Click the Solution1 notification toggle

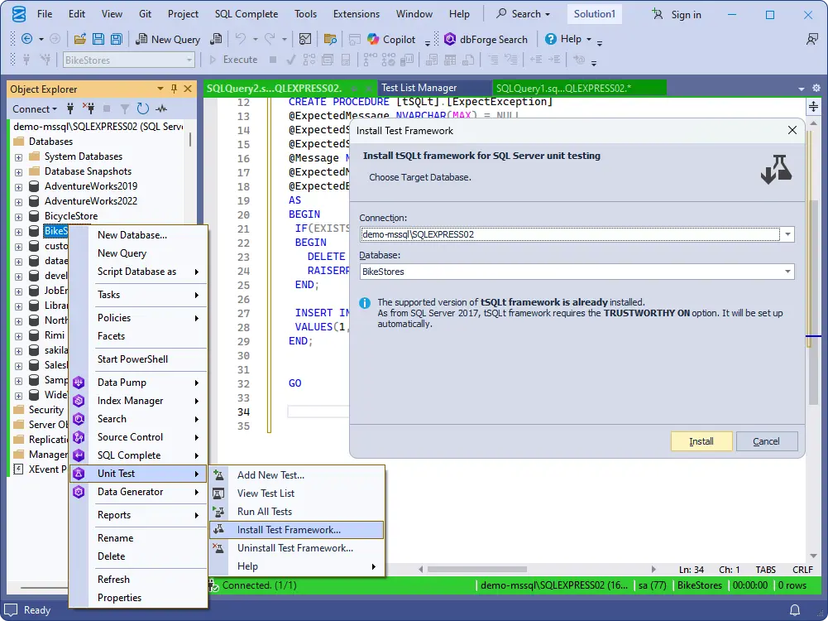pyautogui.click(x=594, y=13)
